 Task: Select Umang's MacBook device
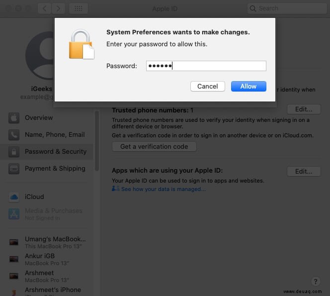tap(46, 242)
